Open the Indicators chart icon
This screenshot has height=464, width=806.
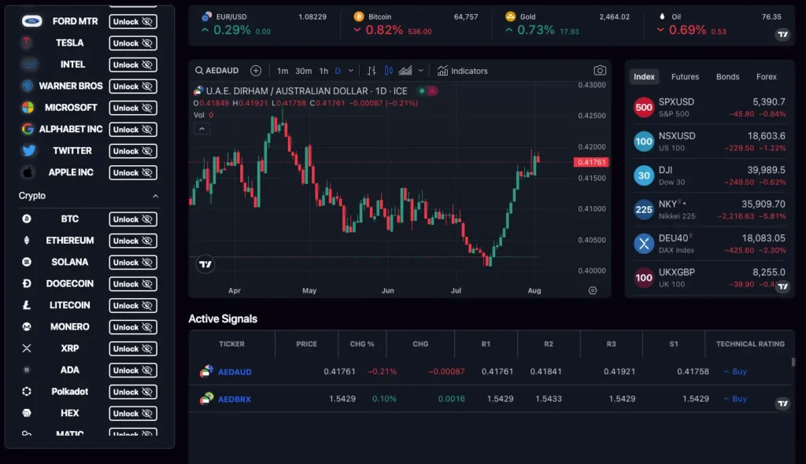click(x=442, y=71)
